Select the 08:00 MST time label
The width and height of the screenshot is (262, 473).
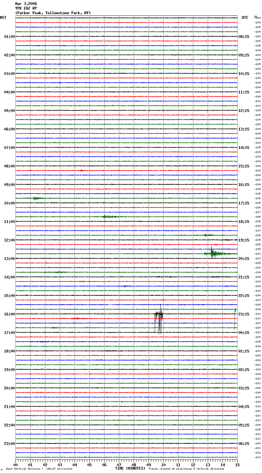coord(9,166)
